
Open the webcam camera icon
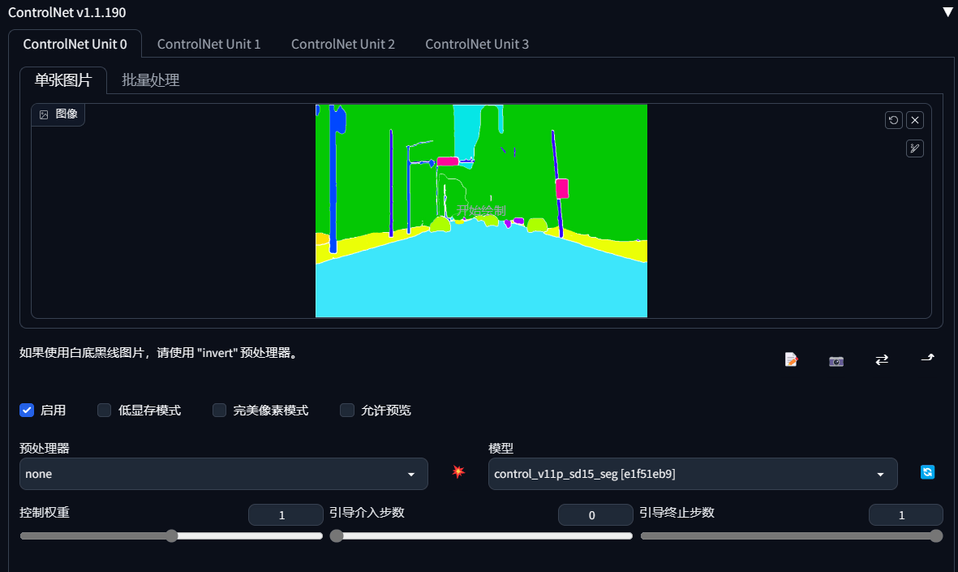836,361
